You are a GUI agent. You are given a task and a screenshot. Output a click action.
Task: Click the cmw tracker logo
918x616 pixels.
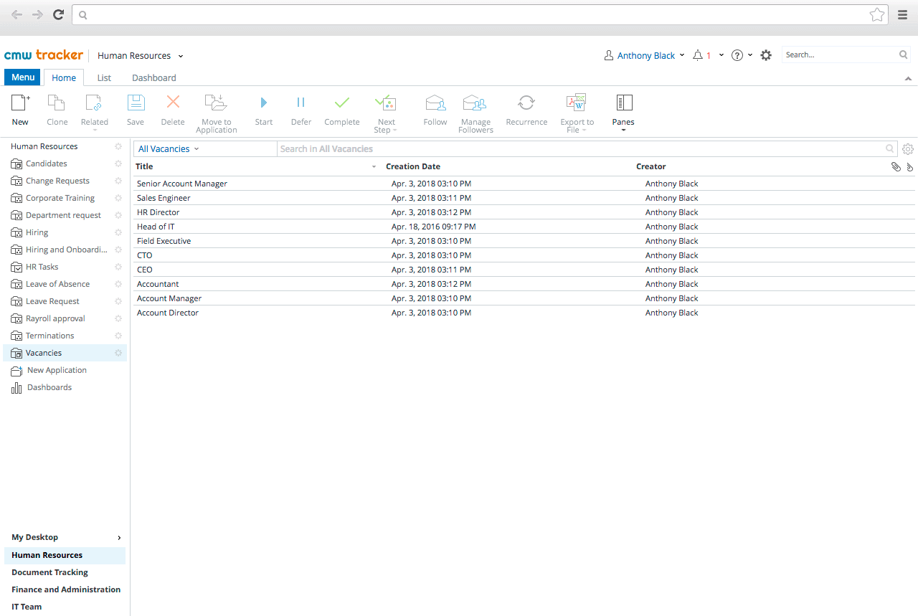[x=44, y=55]
